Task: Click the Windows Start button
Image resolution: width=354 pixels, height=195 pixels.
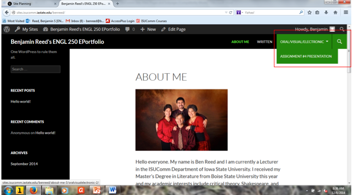Action: click(8, 190)
